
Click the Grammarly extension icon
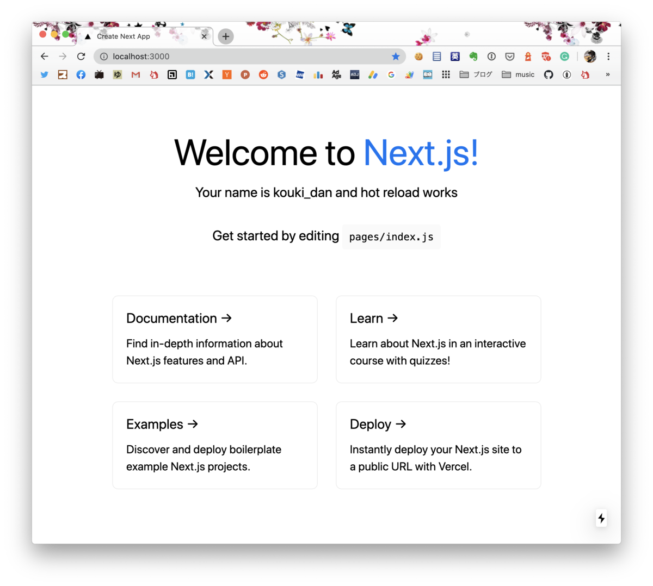click(565, 57)
